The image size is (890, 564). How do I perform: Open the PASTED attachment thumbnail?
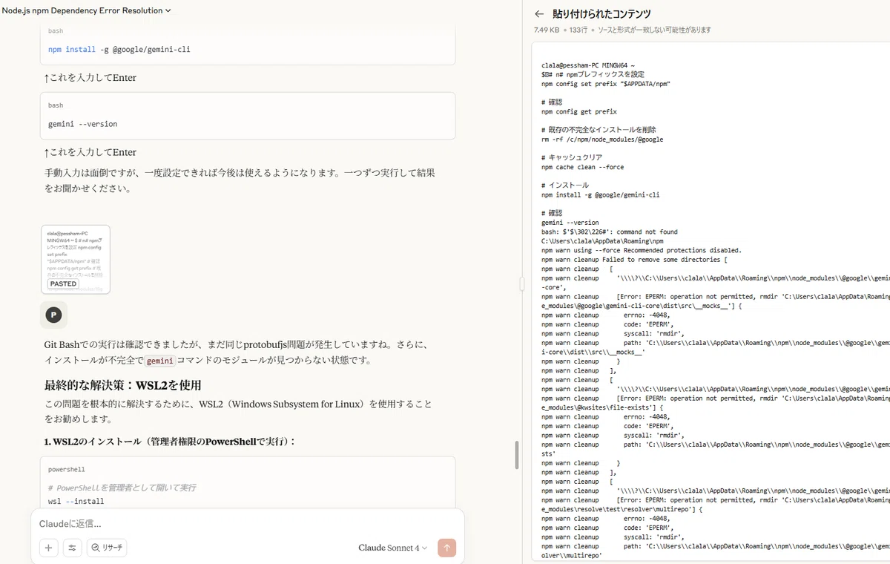point(76,260)
